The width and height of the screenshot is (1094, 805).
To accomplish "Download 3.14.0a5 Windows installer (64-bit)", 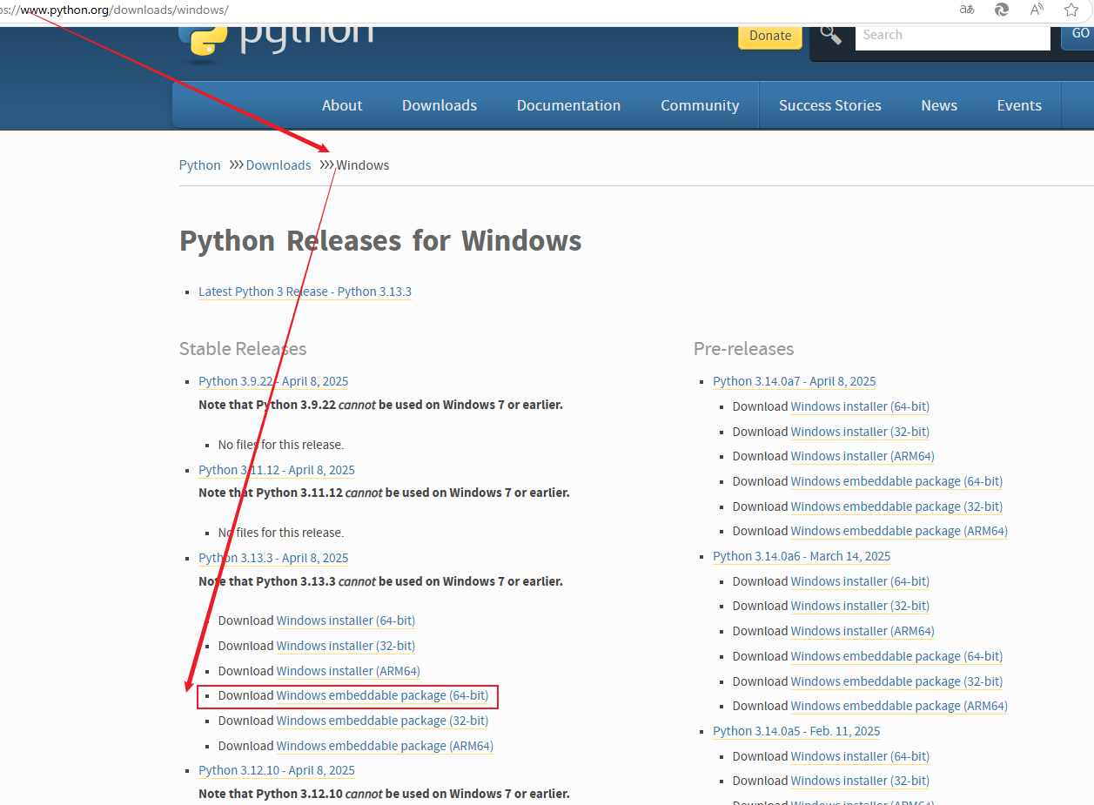I will click(860, 756).
